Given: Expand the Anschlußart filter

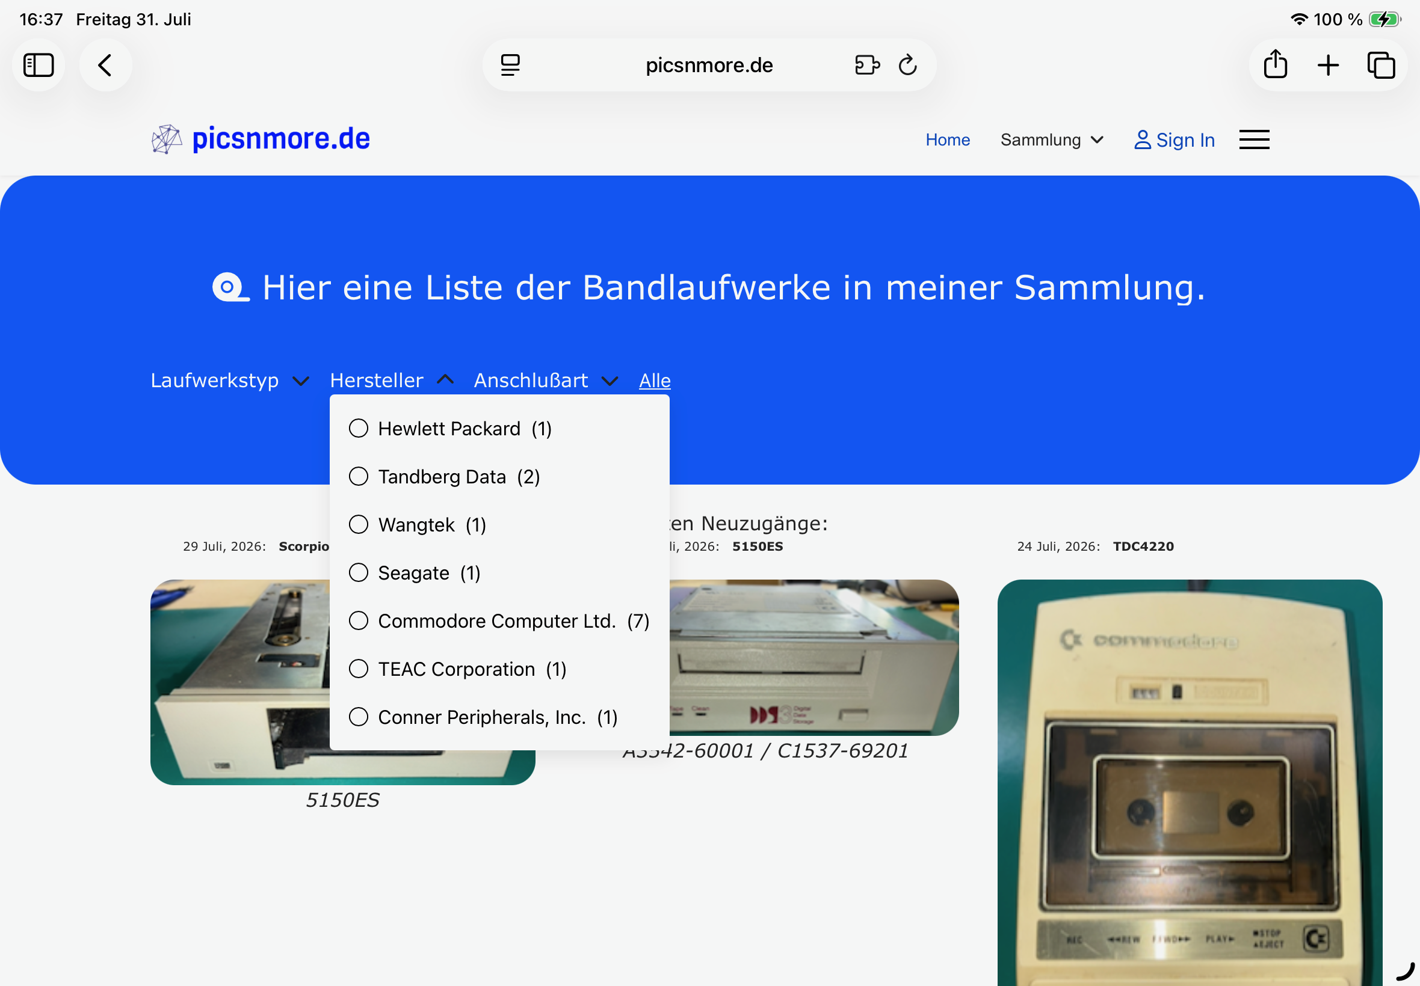Looking at the screenshot, I should (546, 380).
